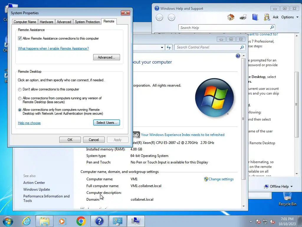
Task: Open Windows Media Player from the taskbar
Action: click(x=63, y=221)
